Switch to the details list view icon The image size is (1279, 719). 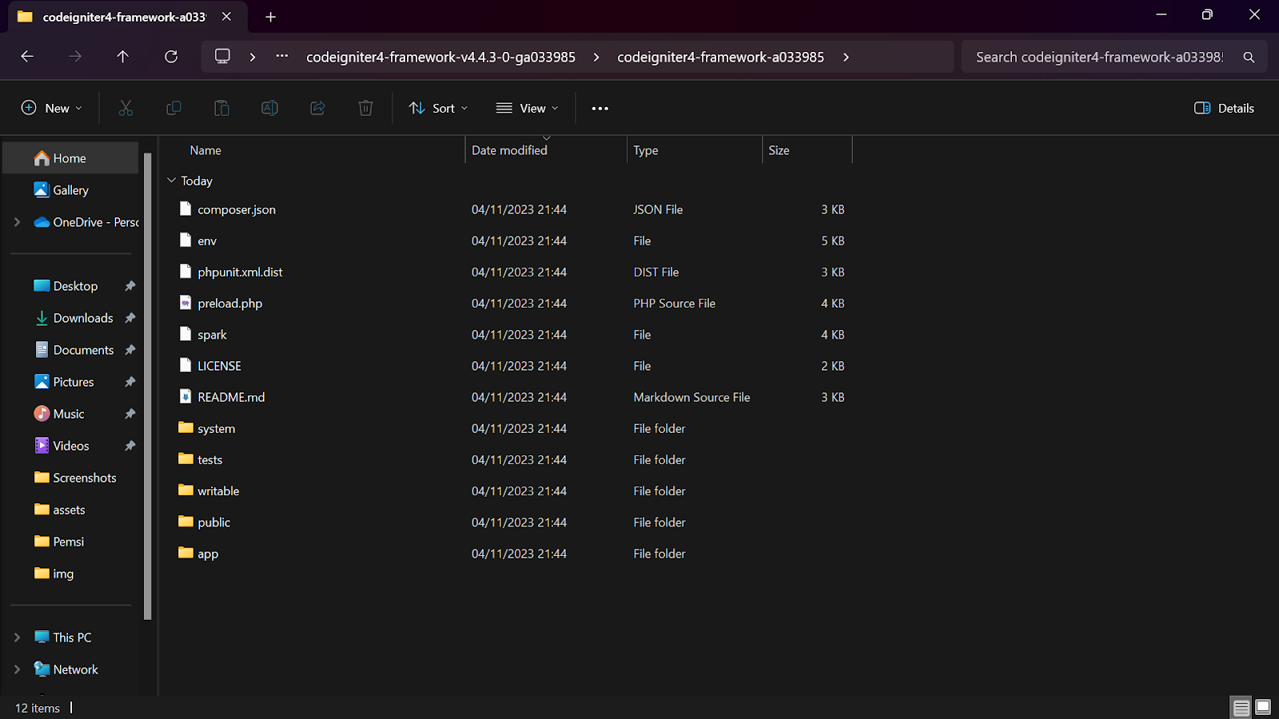point(1241,707)
